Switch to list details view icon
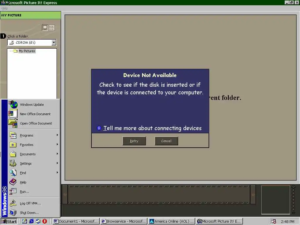Image resolution: width=300 pixels, height=225 pixels. coord(52,28)
